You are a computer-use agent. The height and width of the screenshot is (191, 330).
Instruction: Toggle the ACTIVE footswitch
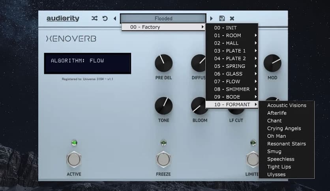[x=74, y=159]
